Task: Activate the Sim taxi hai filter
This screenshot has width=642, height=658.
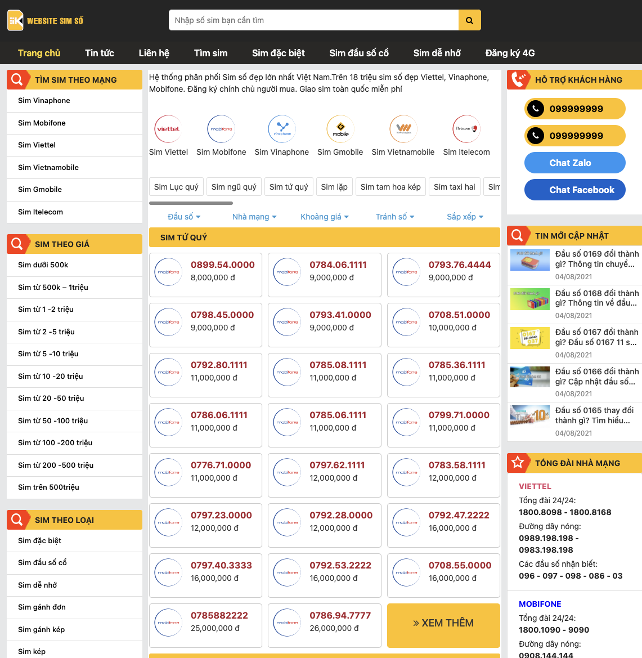Action: (454, 186)
